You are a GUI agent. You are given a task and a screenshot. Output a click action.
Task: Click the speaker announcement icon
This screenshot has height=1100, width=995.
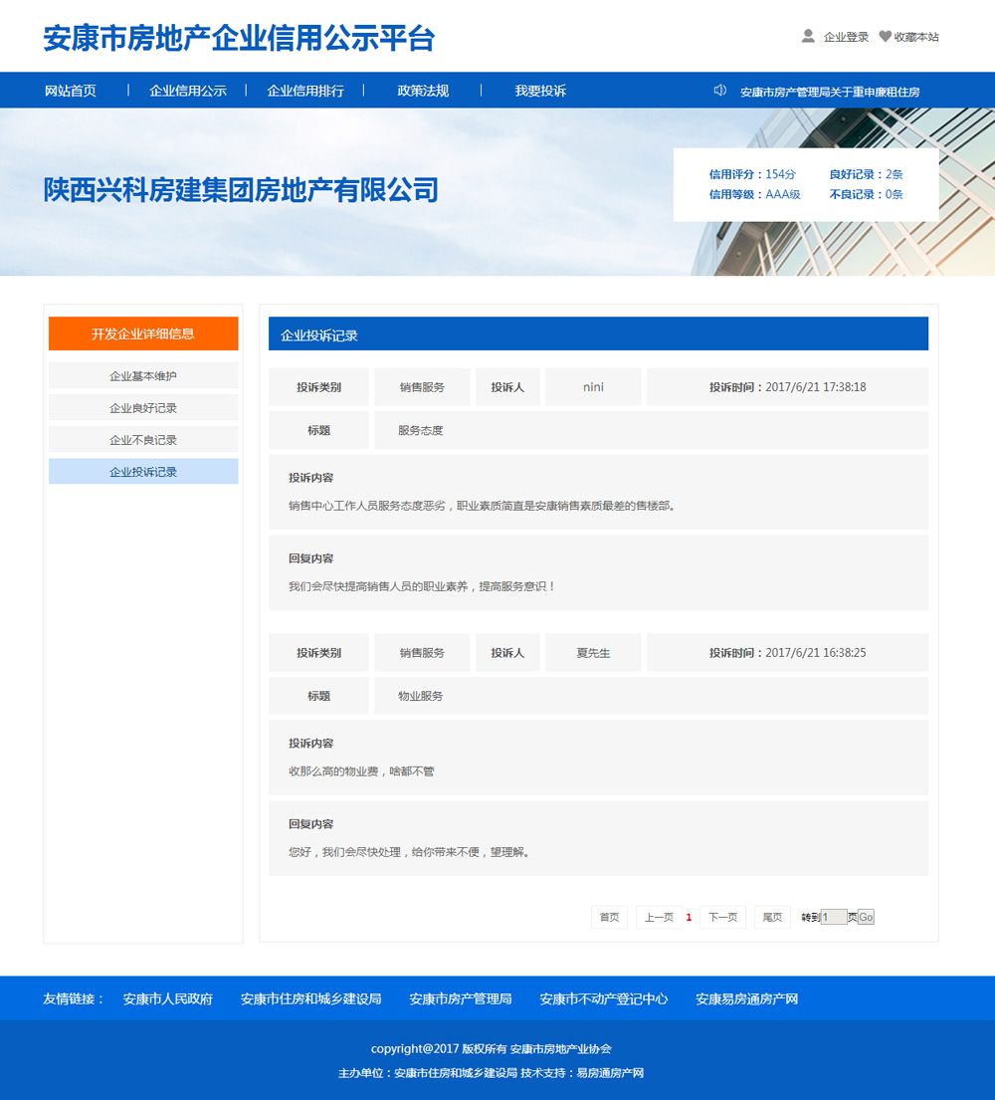pos(720,91)
